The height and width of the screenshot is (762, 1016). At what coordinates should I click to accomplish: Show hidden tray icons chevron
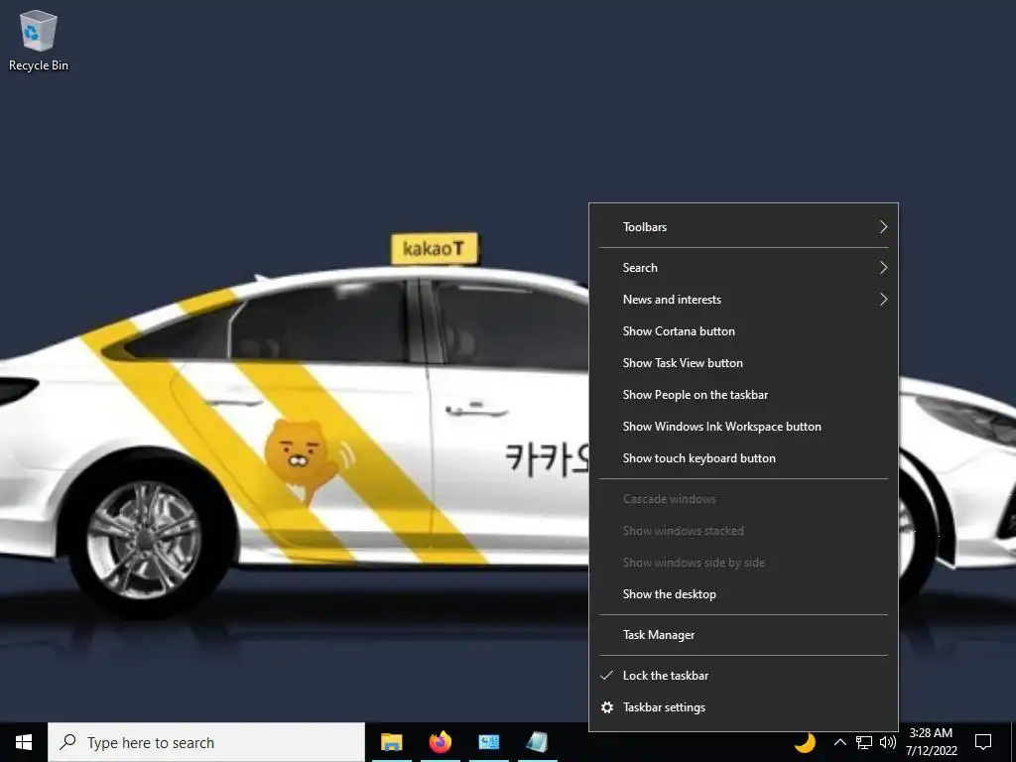839,742
